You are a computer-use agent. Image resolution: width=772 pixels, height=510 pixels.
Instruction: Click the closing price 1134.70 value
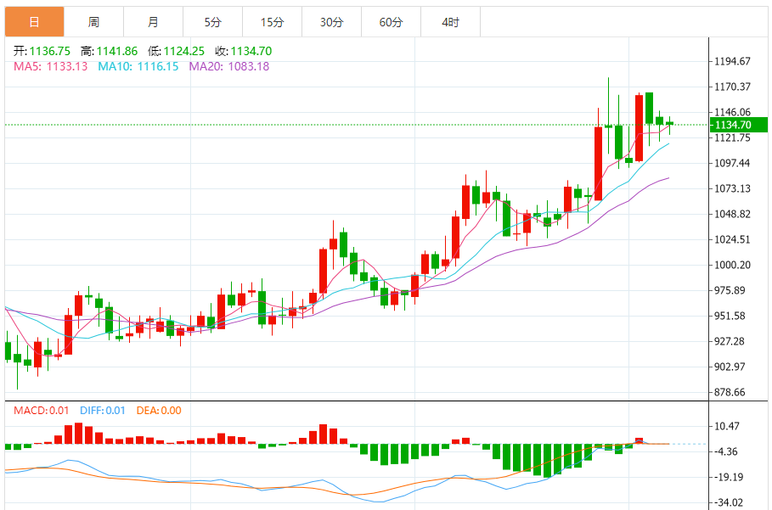(251, 51)
